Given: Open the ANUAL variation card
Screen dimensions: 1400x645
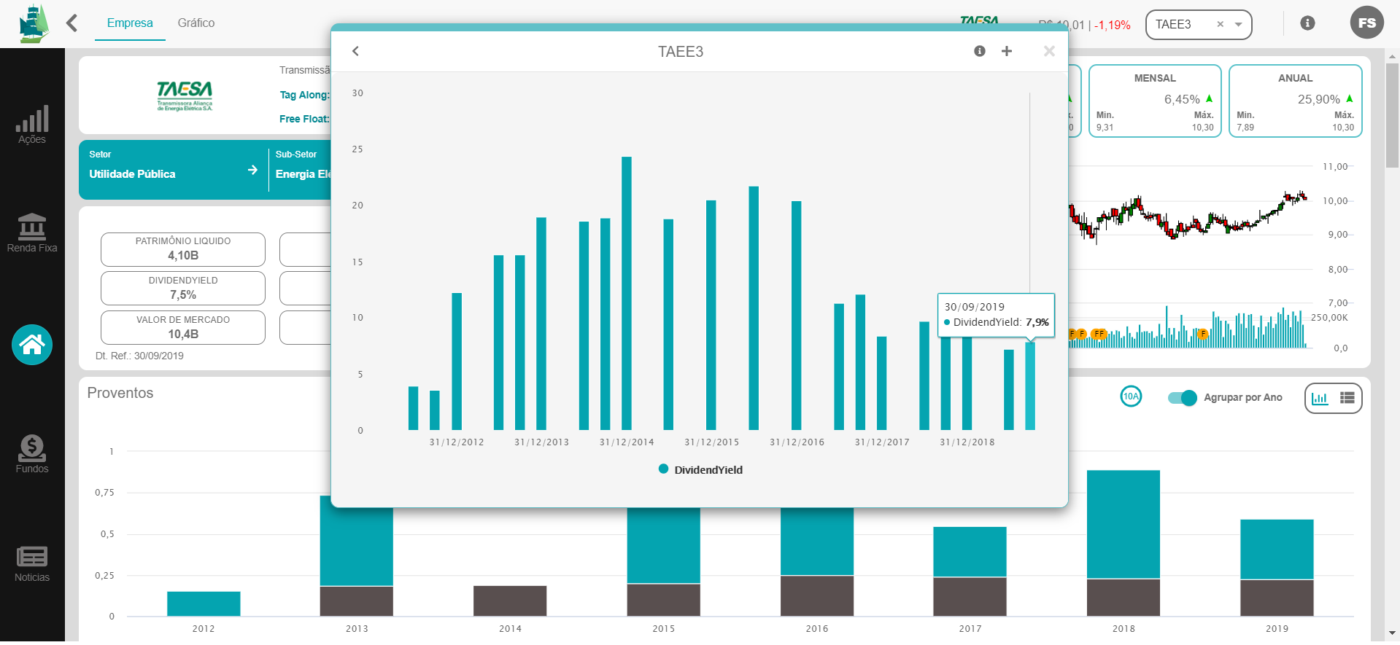Looking at the screenshot, I should [x=1296, y=101].
